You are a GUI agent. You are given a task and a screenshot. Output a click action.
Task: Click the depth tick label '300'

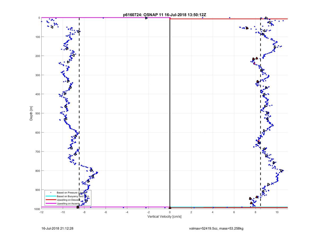(x=38, y=75)
